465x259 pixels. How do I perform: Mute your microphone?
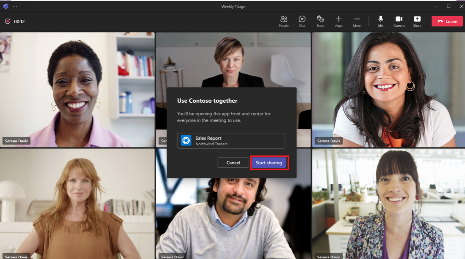[x=381, y=21]
